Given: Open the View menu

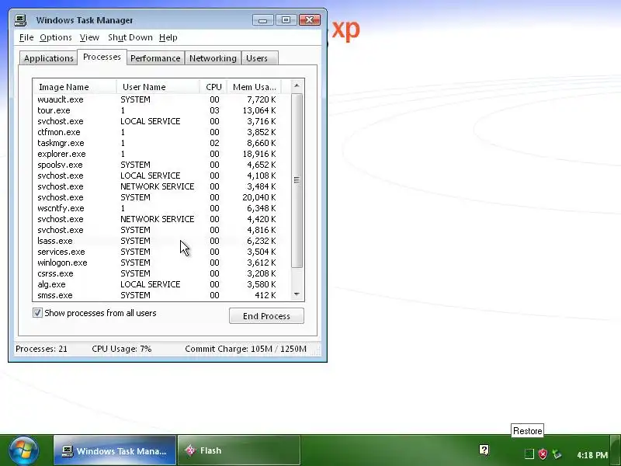Looking at the screenshot, I should click(89, 37).
